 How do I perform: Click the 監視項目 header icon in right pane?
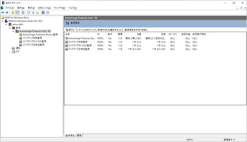pyautogui.click(x=68, y=23)
